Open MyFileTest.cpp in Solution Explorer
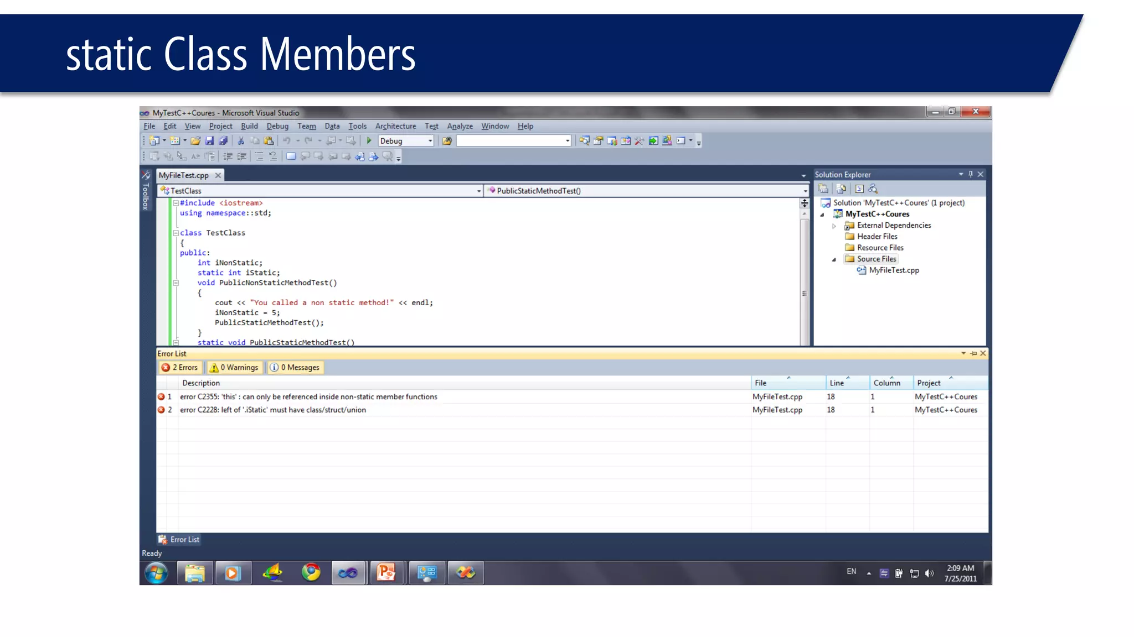 click(x=894, y=270)
